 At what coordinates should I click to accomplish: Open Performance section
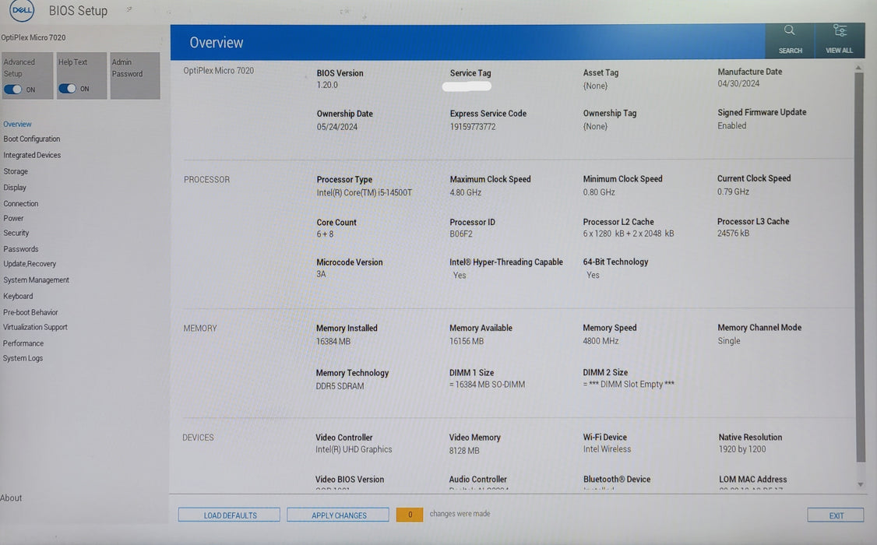pos(23,343)
